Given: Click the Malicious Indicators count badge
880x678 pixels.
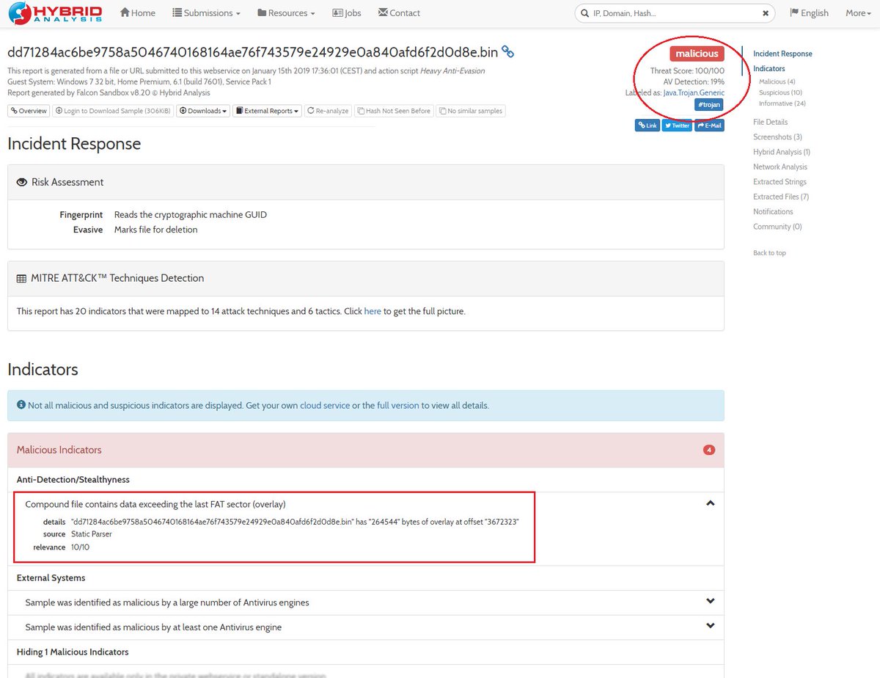Looking at the screenshot, I should pos(708,450).
